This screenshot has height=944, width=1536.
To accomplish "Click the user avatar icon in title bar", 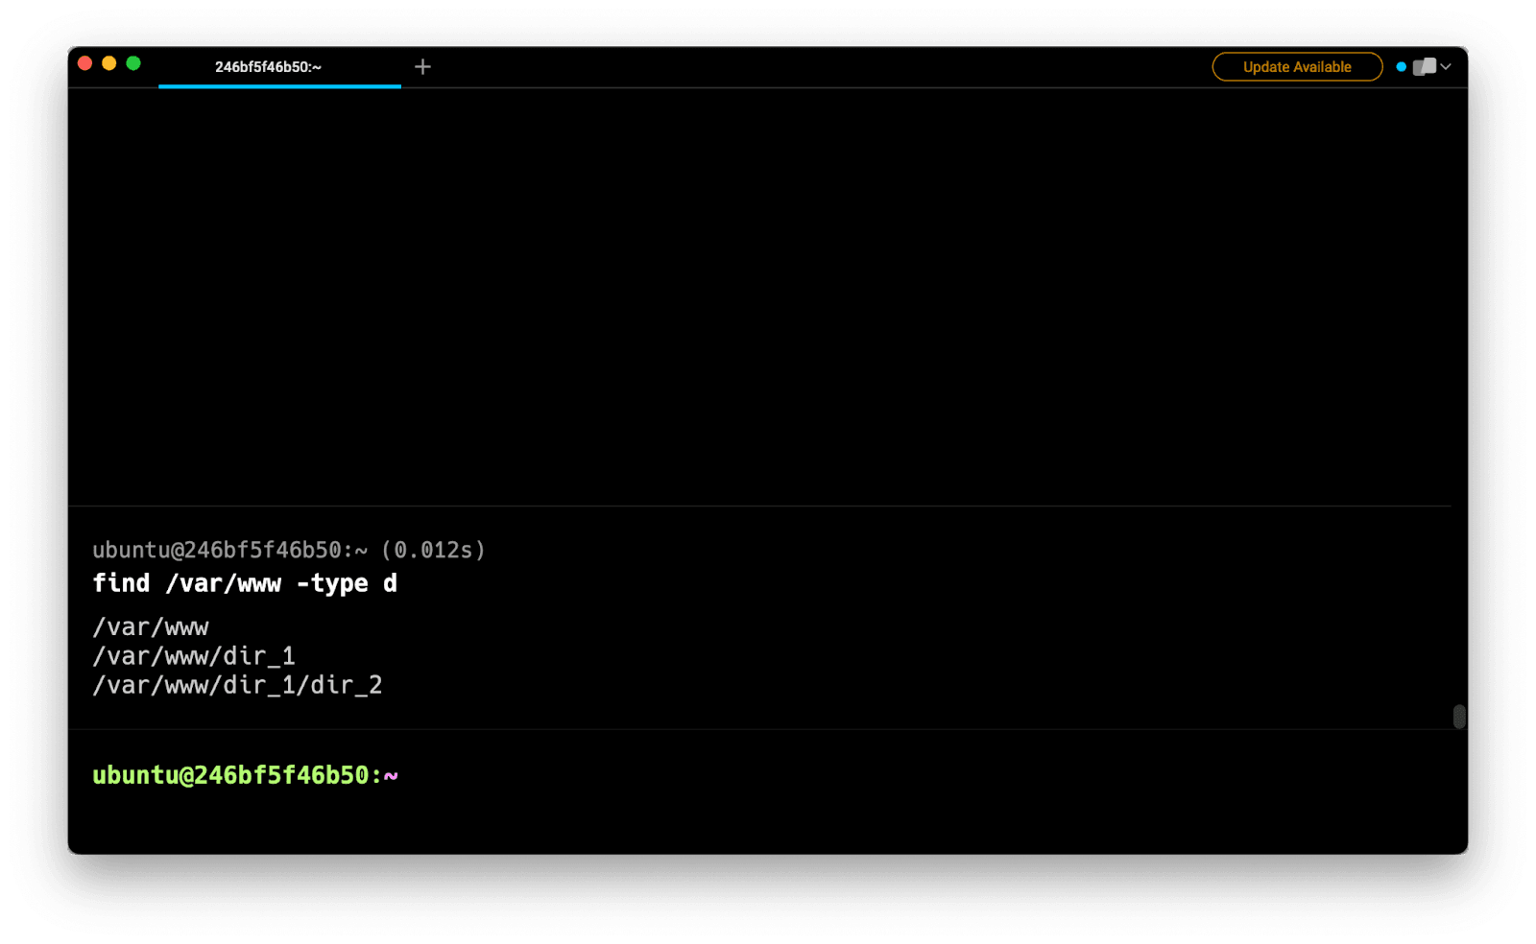I will click(1425, 66).
